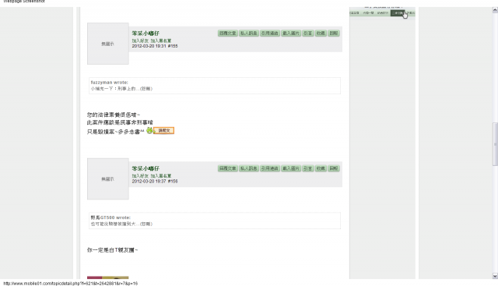This screenshot has width=498, height=286.
Task: Click timestamp 2012-03-20 19:31 #155
Action: (x=155, y=46)
